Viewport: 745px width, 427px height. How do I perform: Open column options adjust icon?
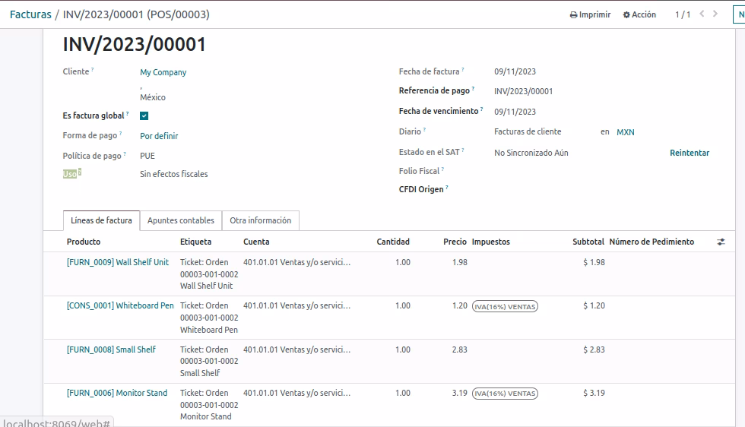click(x=721, y=242)
